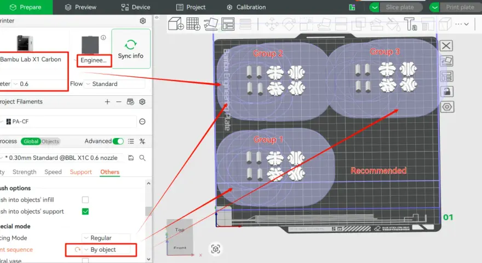Viewport: 482px width, 263px height.
Task: Edit PA-CF filament preset icon
Action: 142,122
